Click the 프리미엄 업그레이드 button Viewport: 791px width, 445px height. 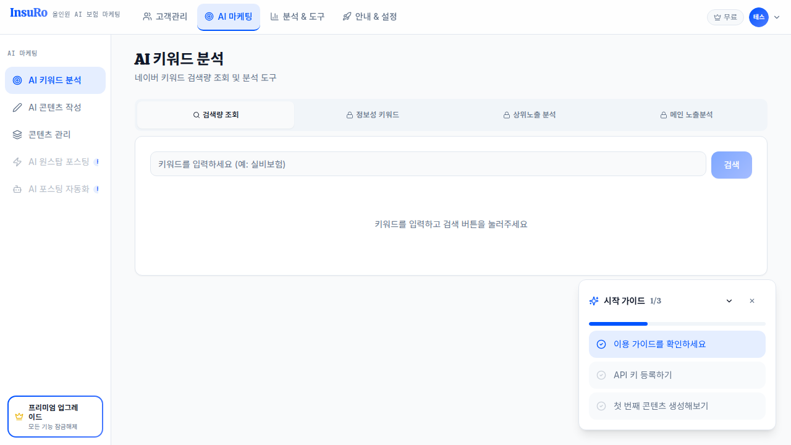point(55,417)
